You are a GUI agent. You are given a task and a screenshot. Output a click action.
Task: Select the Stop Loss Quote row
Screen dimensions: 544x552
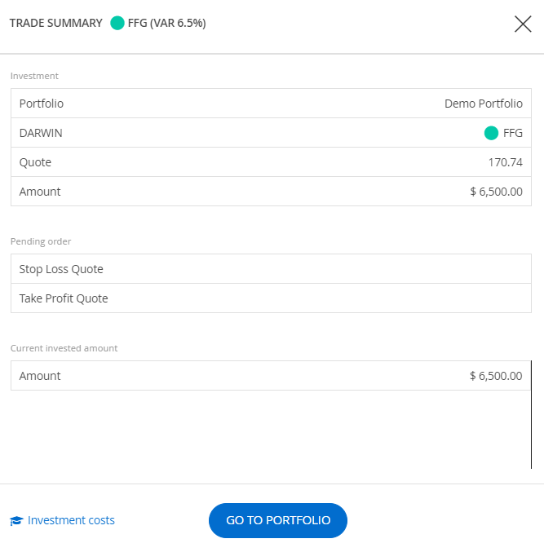(x=270, y=269)
